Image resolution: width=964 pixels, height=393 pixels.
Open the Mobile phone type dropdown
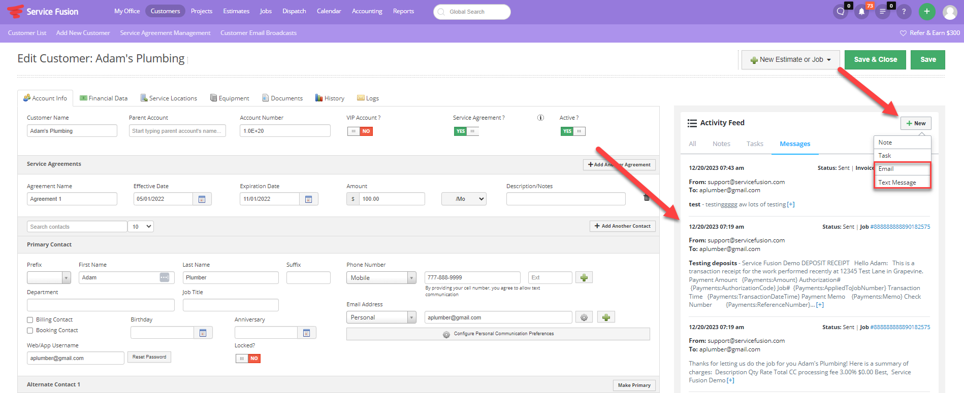coord(381,277)
